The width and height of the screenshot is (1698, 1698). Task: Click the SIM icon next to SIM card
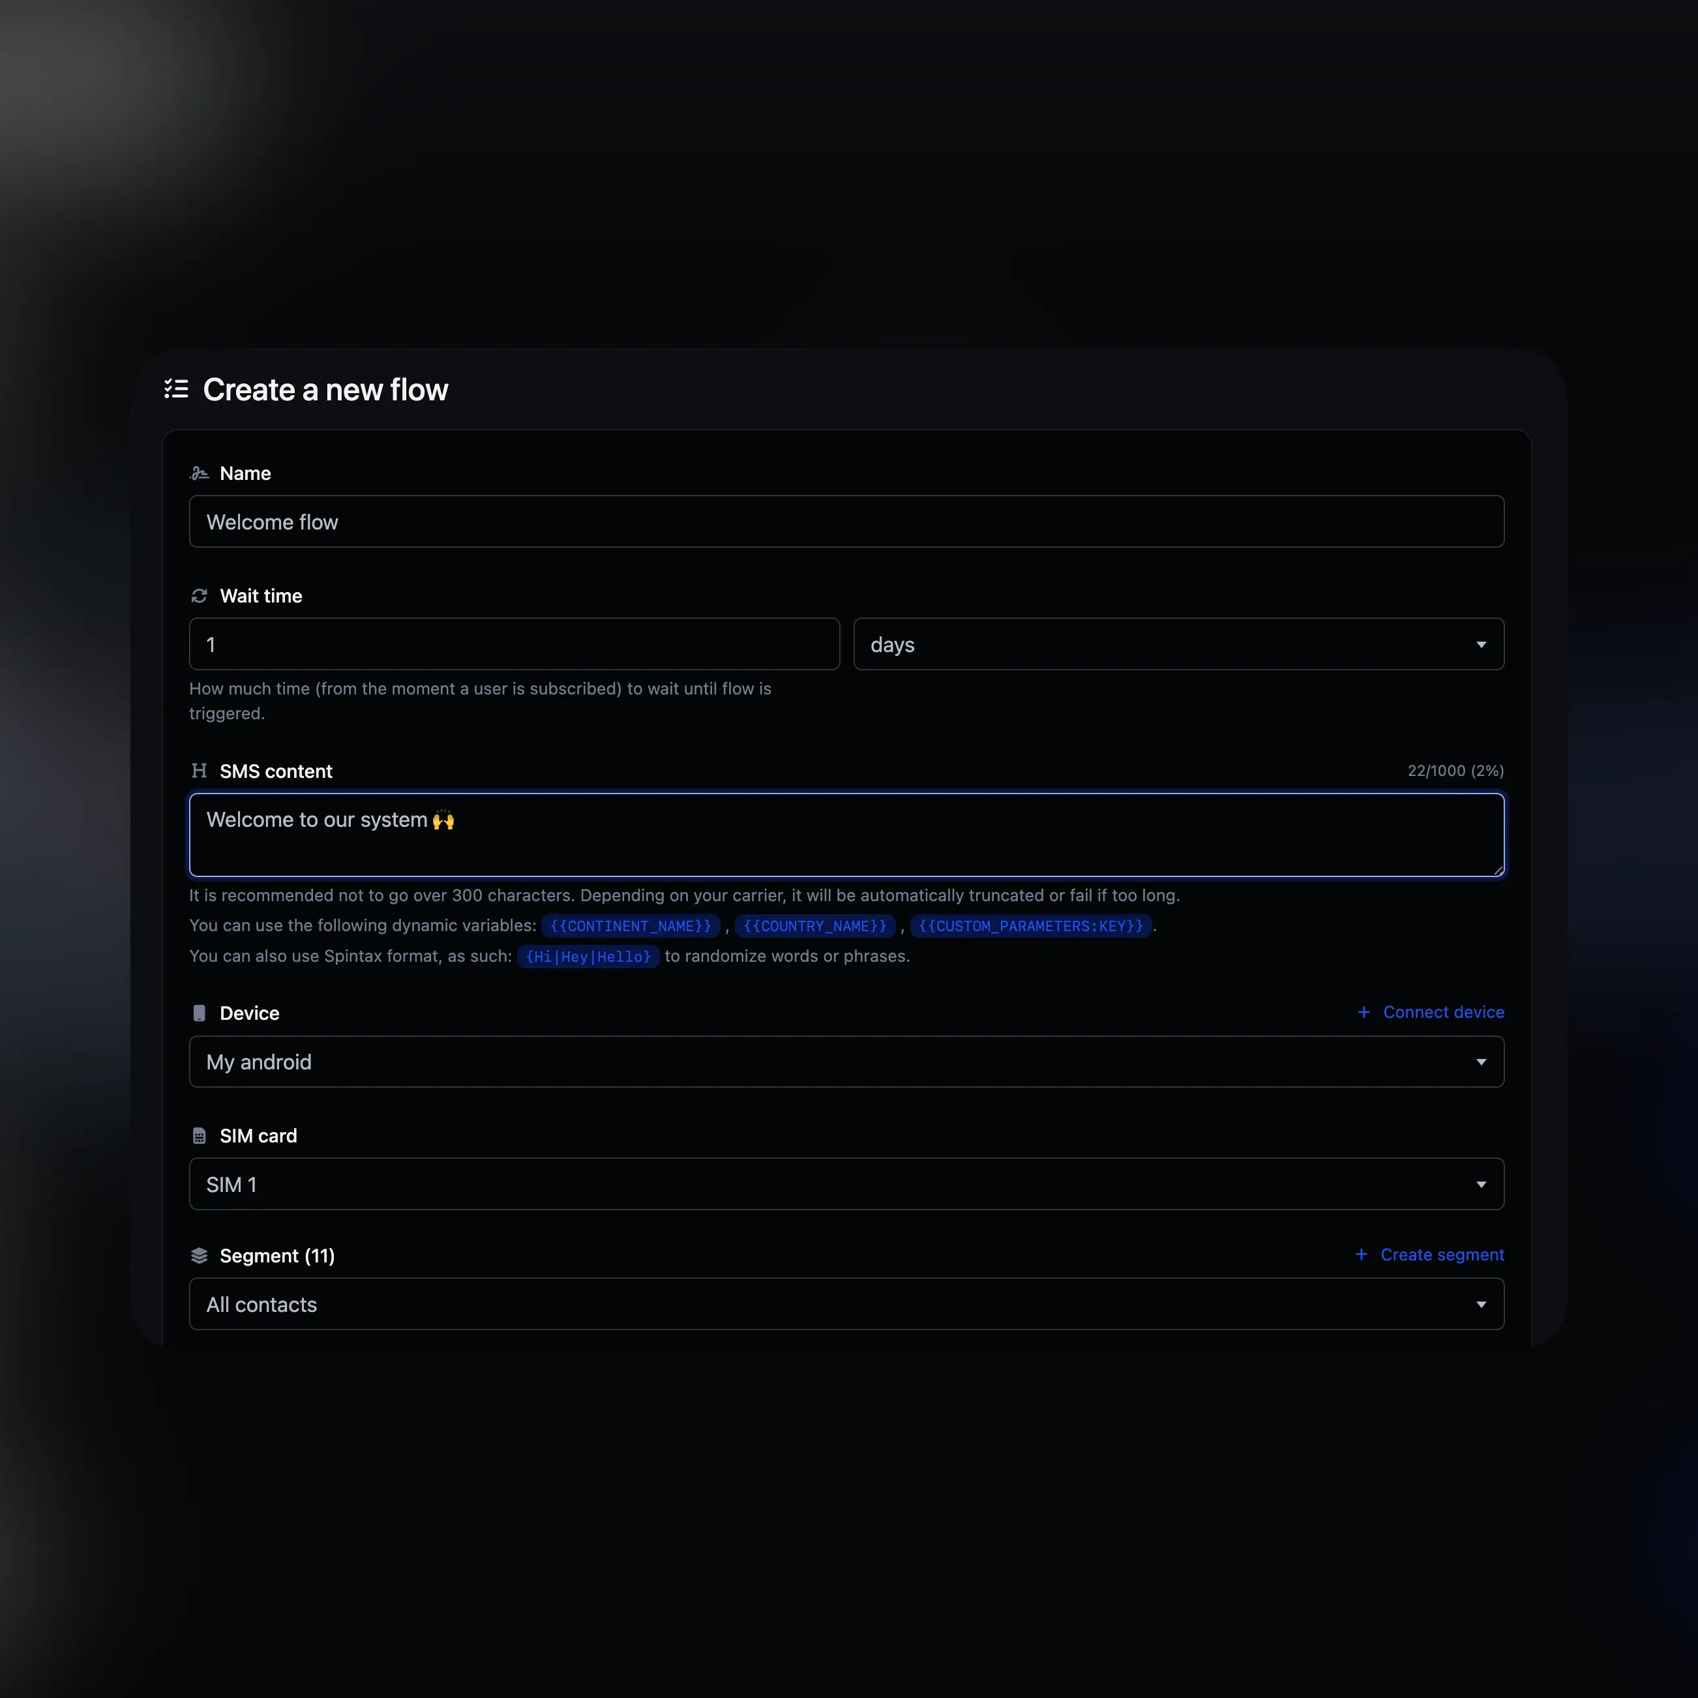199,1135
